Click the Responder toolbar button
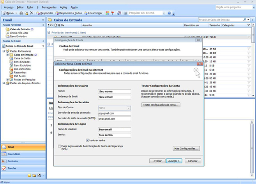 (x=44, y=13)
